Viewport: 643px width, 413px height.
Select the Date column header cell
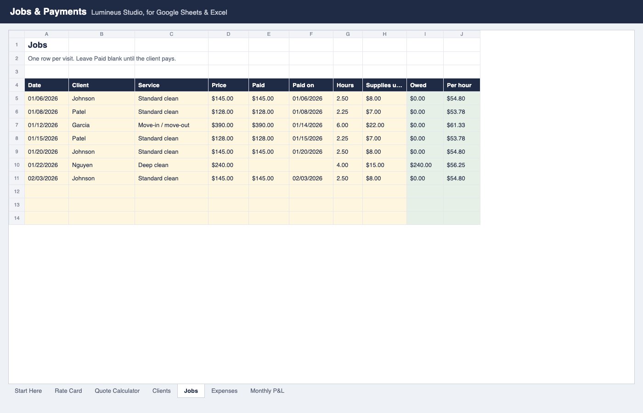(x=46, y=85)
